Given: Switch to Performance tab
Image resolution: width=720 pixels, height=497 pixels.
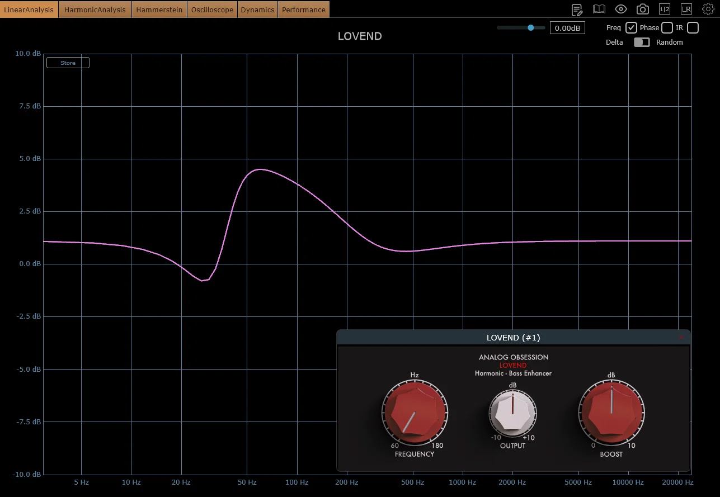Looking at the screenshot, I should point(304,10).
